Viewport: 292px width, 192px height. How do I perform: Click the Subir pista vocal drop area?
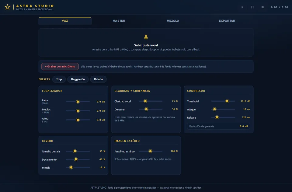(146, 42)
